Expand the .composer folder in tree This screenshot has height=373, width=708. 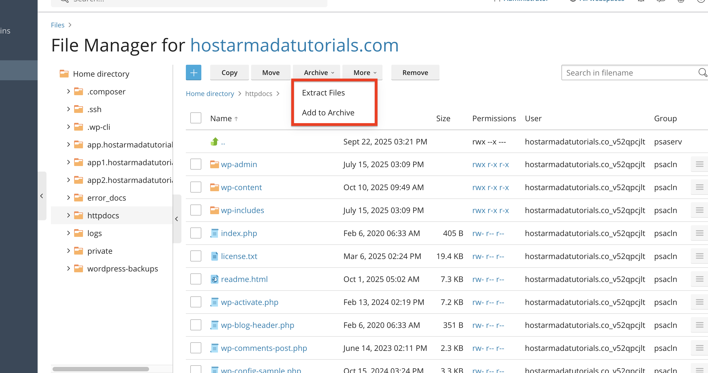(68, 91)
